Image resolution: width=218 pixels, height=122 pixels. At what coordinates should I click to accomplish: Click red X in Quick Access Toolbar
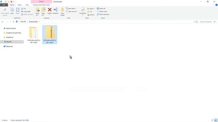(x=11, y=2)
